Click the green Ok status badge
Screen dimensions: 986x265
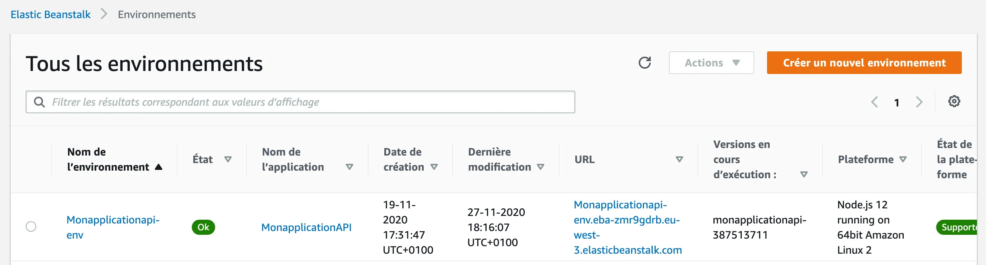[x=203, y=227]
